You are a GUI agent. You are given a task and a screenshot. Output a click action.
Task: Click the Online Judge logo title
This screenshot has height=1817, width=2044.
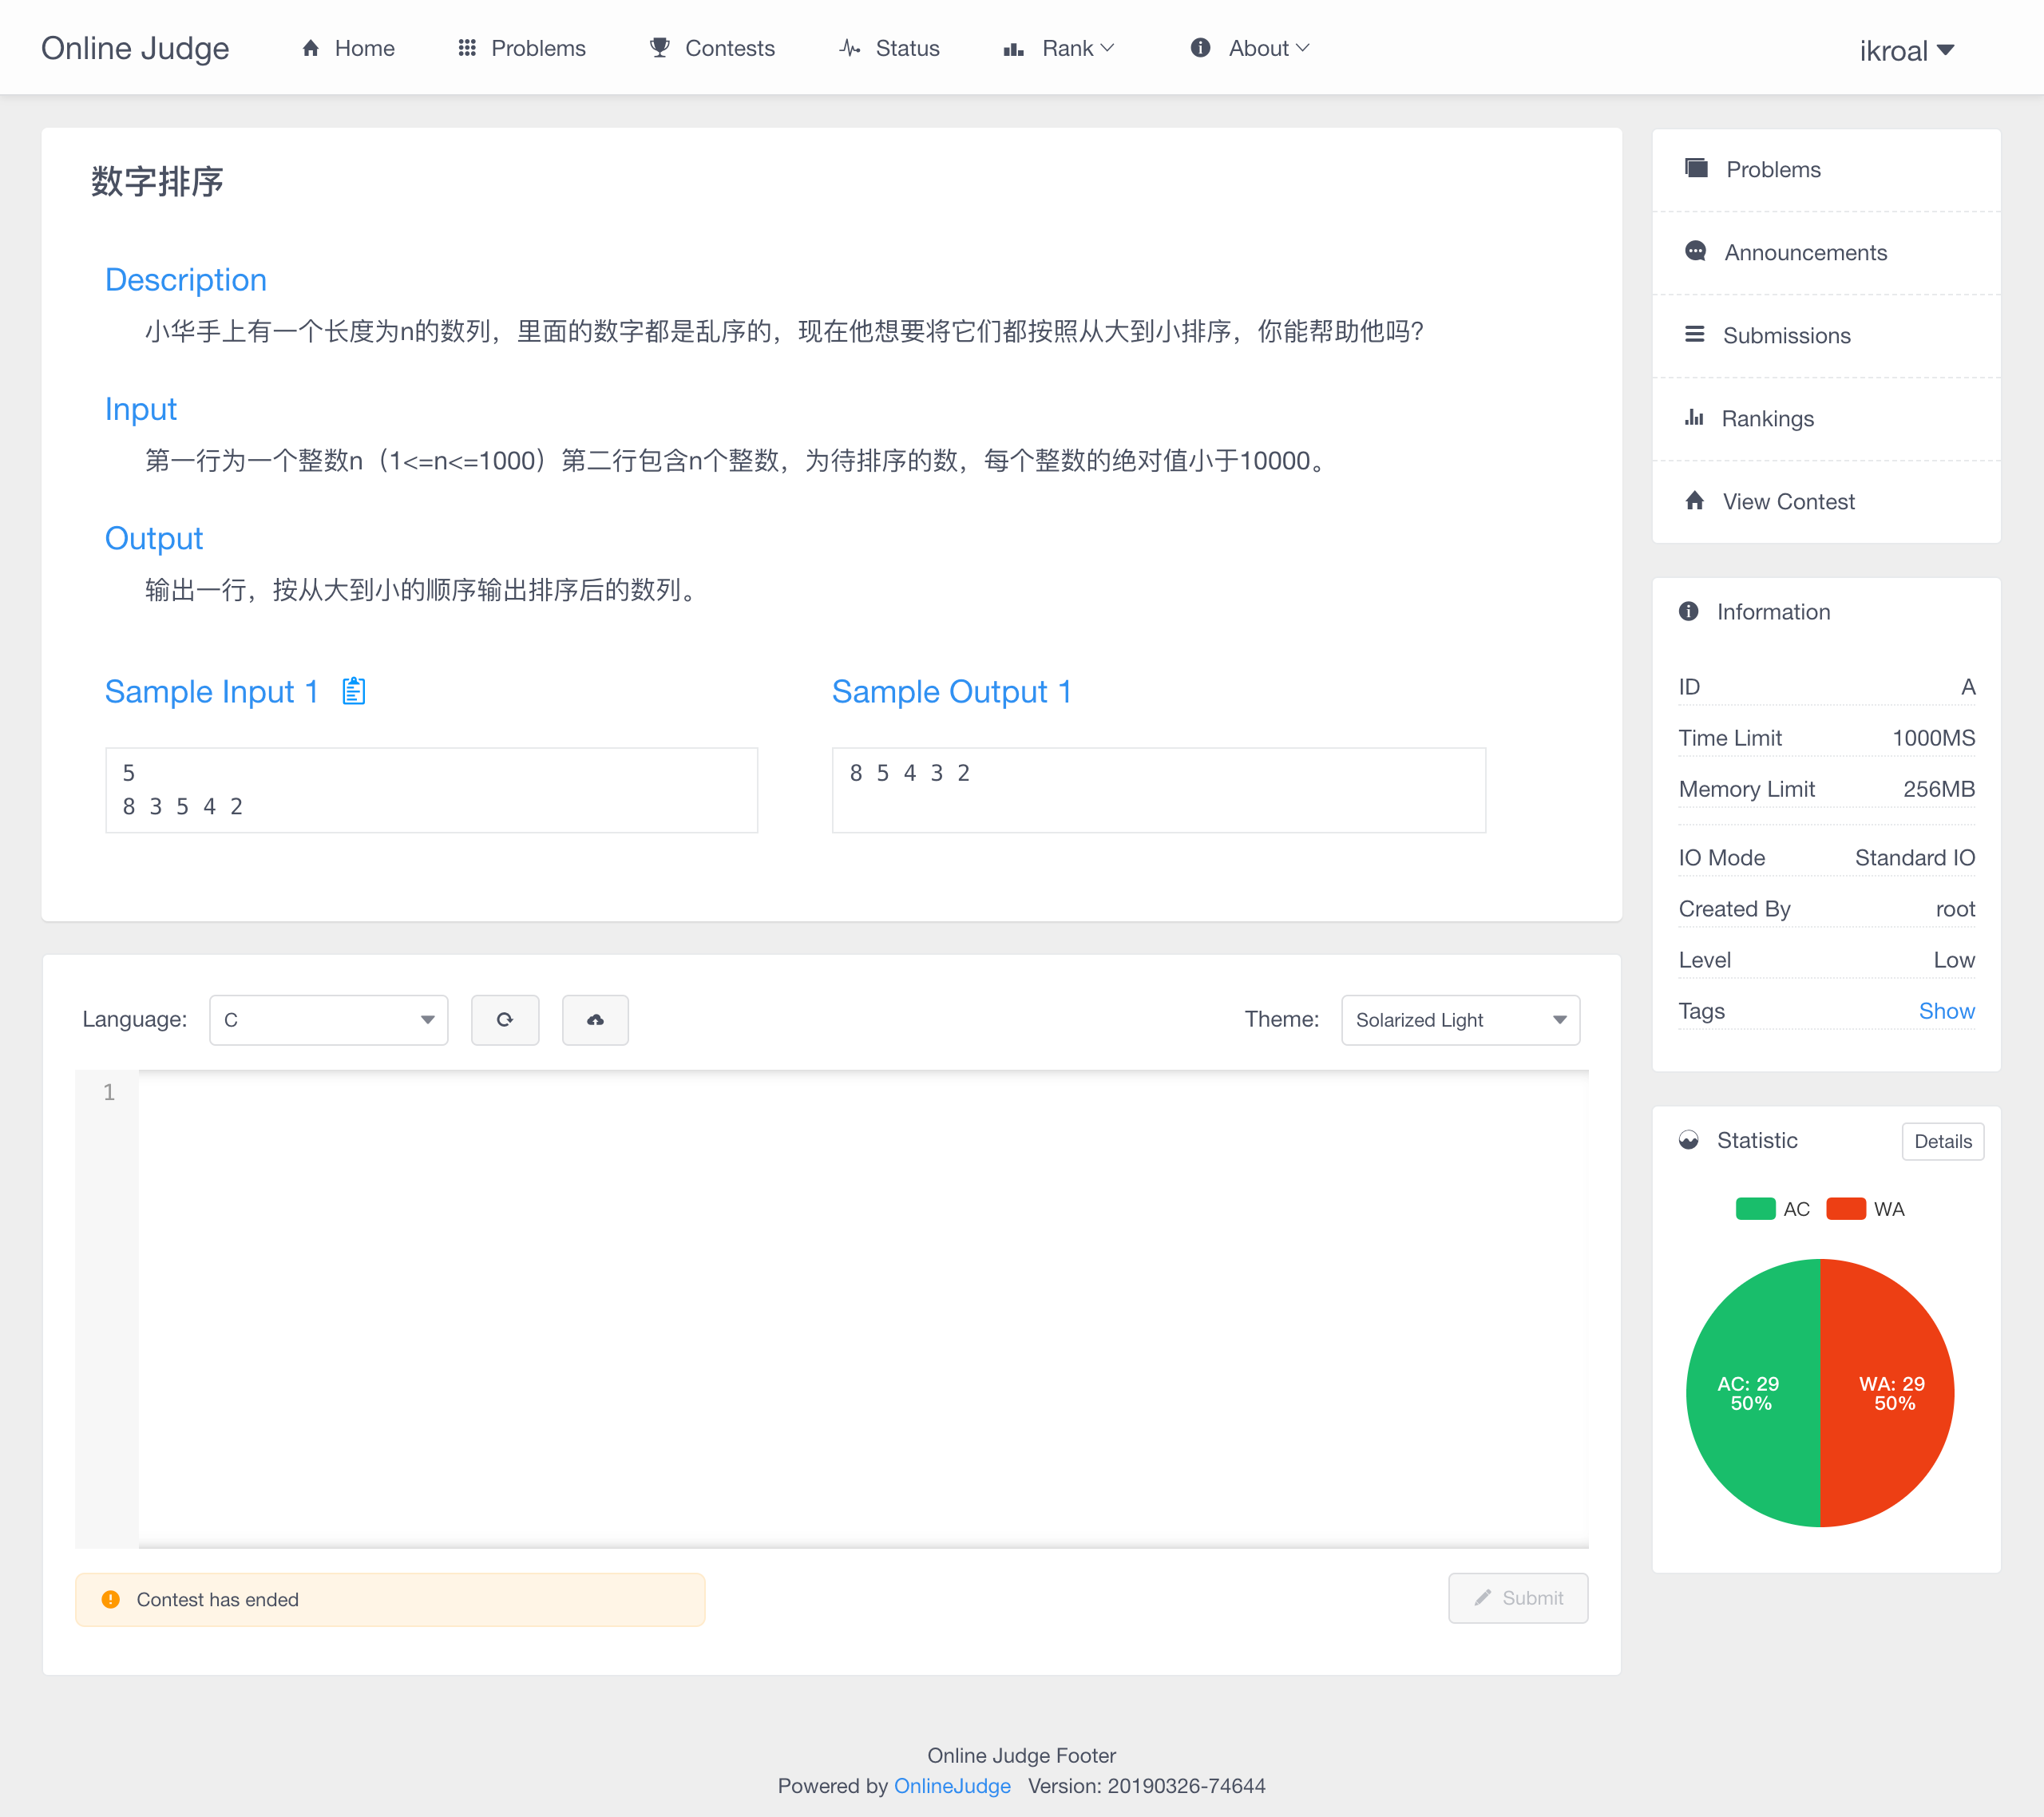pos(135,48)
